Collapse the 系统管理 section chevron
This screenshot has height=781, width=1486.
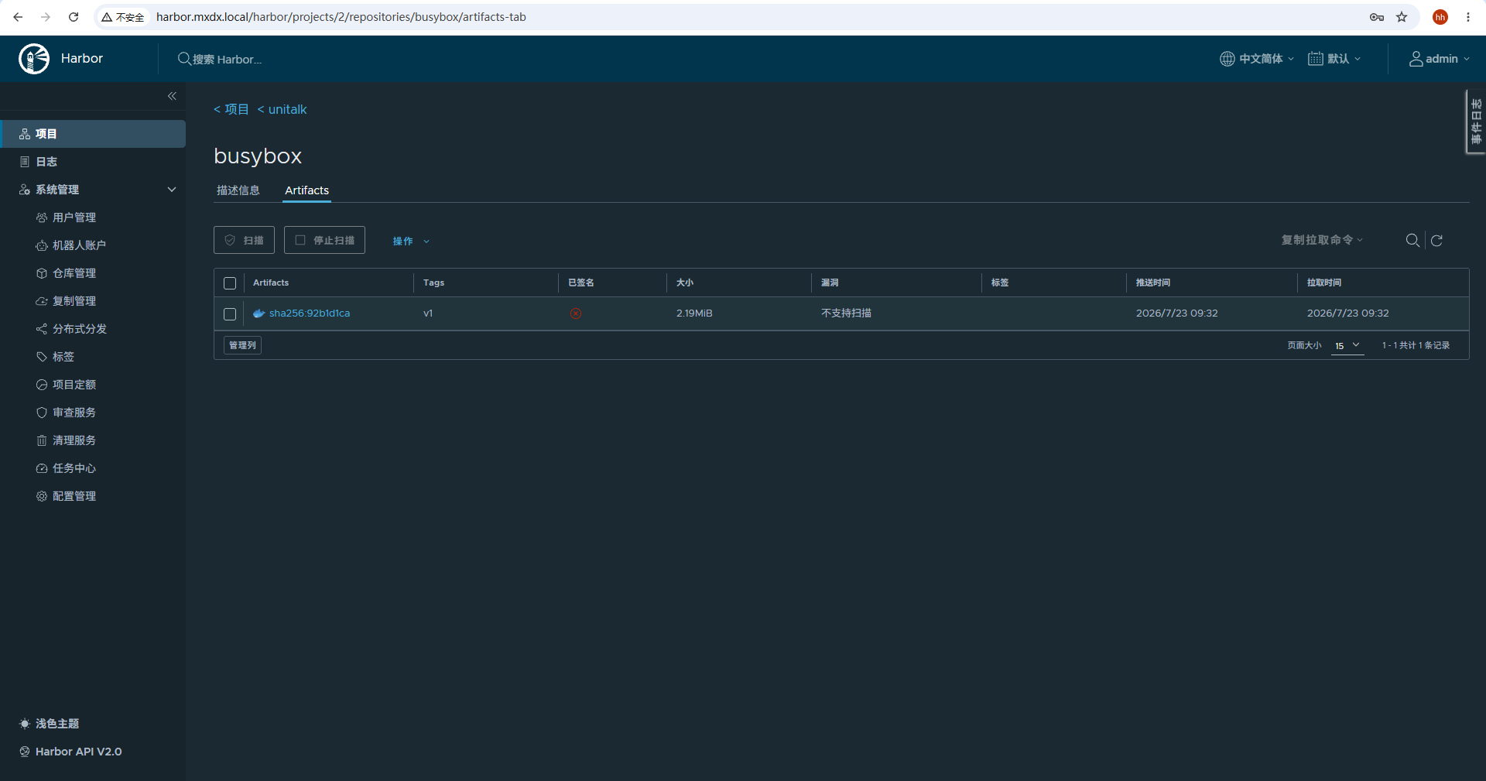[x=172, y=190]
